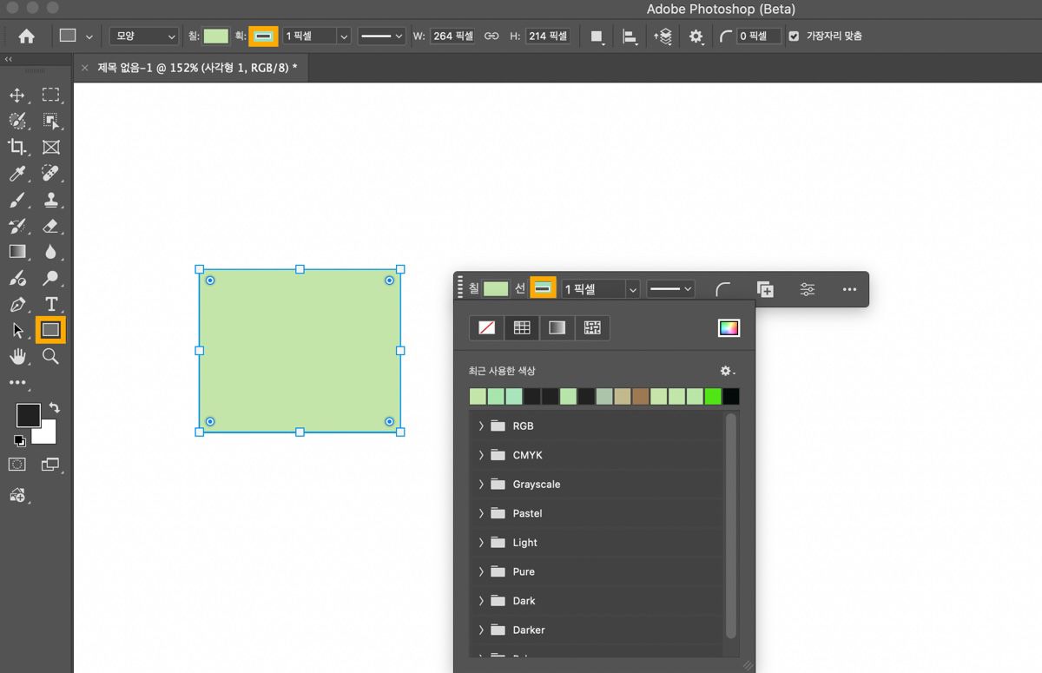
Task: Select the Spot Healing Brush tool
Action: click(51, 174)
